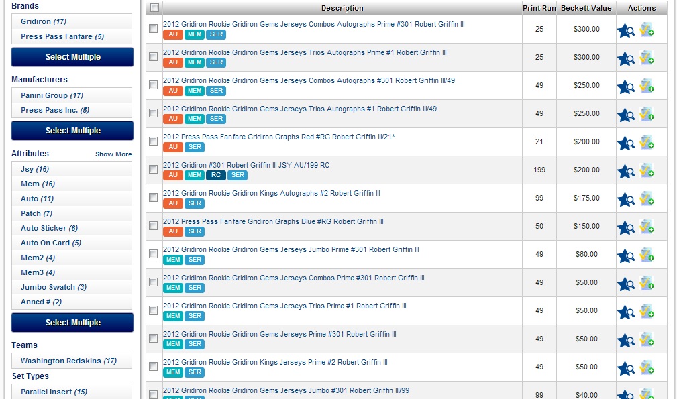Click star icon for Gridiron Graphs Red row

[x=625, y=144]
